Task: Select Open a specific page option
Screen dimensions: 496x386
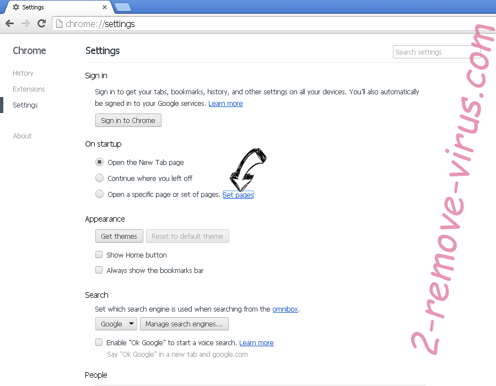Action: [x=99, y=194]
